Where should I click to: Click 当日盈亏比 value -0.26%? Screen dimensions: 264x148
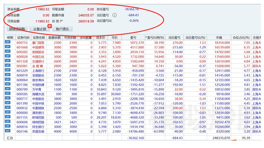[134, 21]
